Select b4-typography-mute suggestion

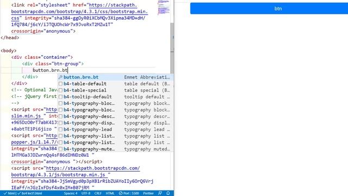point(115,149)
